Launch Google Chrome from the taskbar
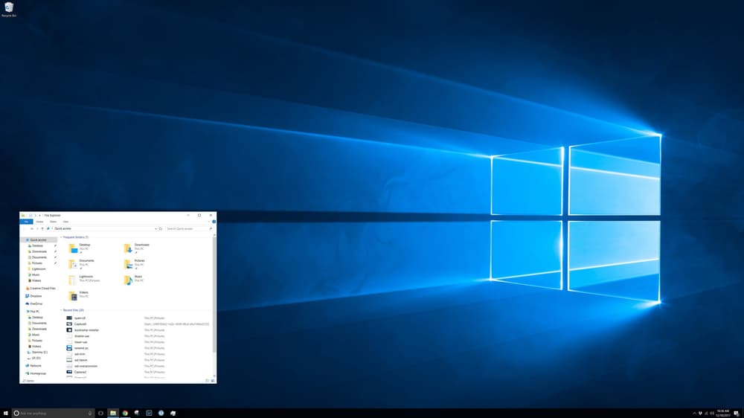Screen dimensions: 744x418 pos(125,414)
